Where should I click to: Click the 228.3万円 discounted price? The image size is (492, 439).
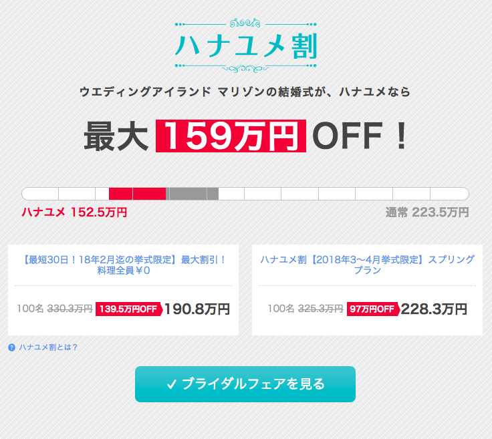point(435,309)
